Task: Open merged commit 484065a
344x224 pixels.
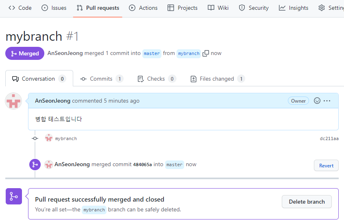Action: pos(142,165)
